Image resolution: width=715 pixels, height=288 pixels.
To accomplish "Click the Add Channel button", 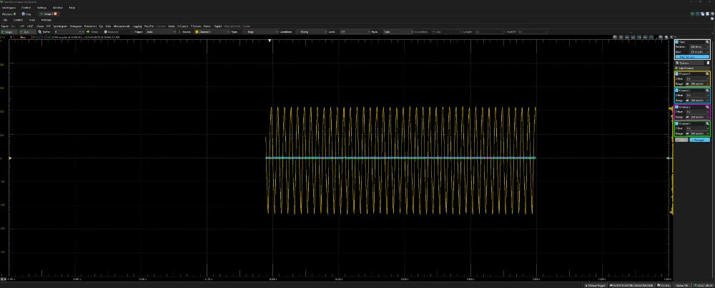I will 686,68.
